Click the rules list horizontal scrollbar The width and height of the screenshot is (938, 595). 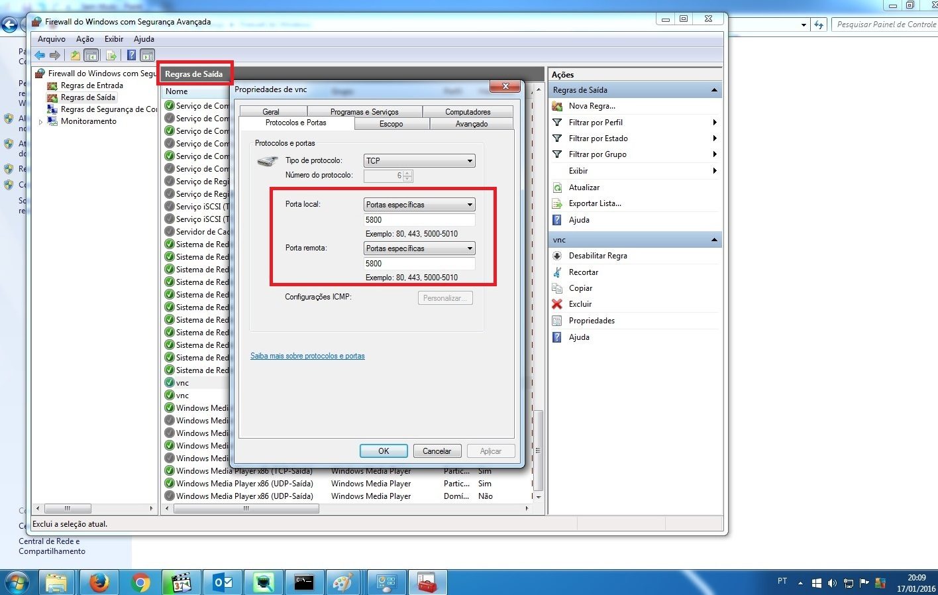pyautogui.click(x=246, y=508)
